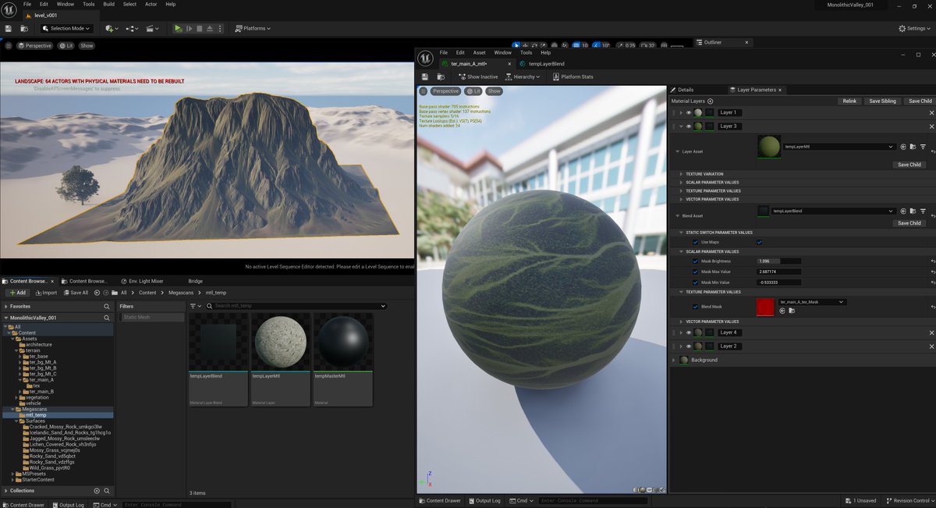This screenshot has height=508, width=936.
Task: Expand the Layer 1 row
Action: point(681,112)
